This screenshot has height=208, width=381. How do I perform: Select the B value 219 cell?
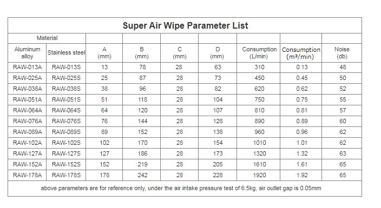(x=142, y=164)
